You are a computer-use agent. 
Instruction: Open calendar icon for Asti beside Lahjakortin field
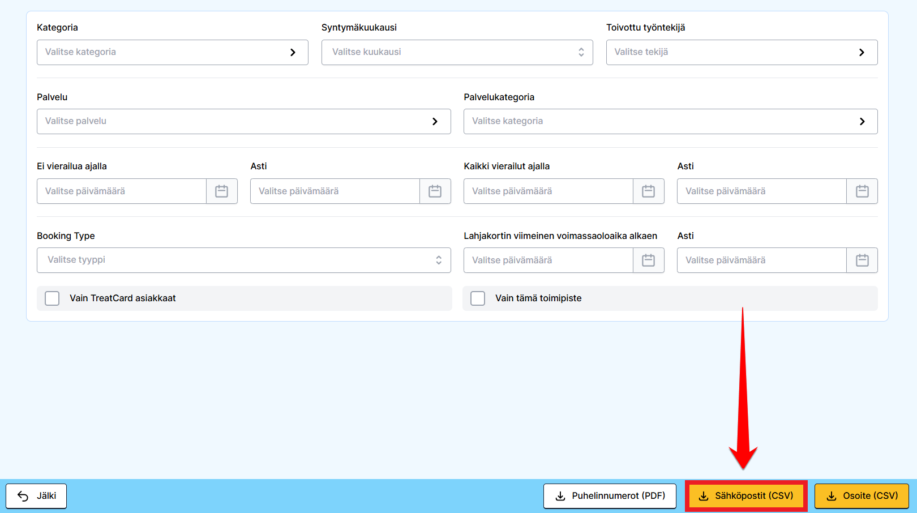862,260
